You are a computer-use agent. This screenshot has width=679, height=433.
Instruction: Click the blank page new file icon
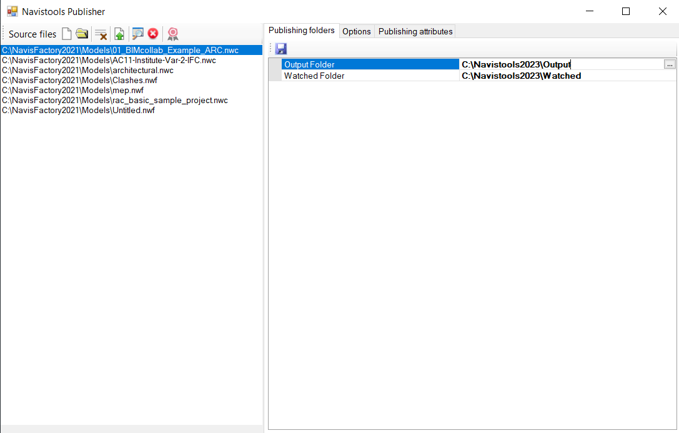pos(67,34)
